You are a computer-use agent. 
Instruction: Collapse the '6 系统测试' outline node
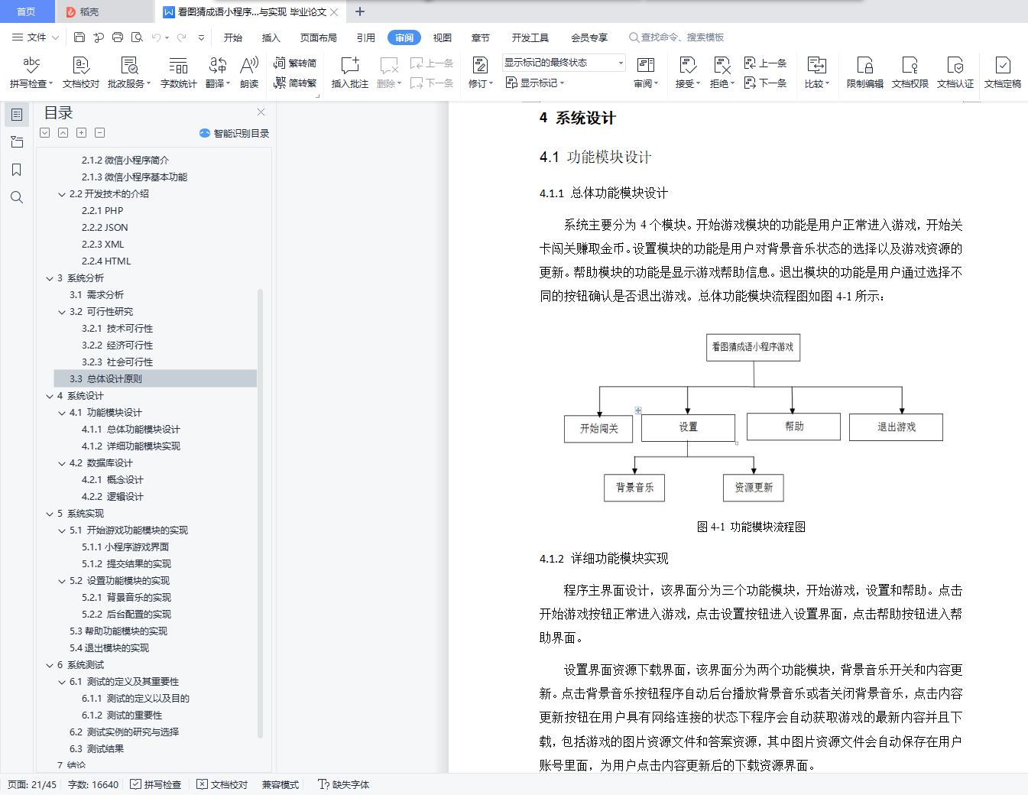click(50, 665)
